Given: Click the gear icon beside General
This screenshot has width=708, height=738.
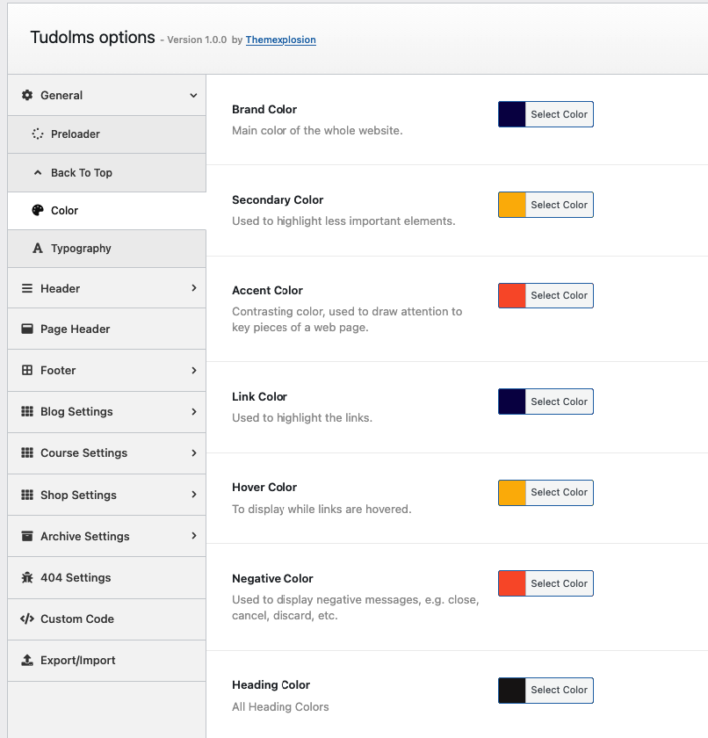Looking at the screenshot, I should pyautogui.click(x=27, y=95).
